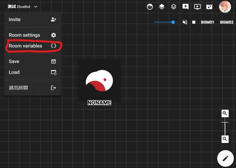Click the screen play icon

point(197,7)
